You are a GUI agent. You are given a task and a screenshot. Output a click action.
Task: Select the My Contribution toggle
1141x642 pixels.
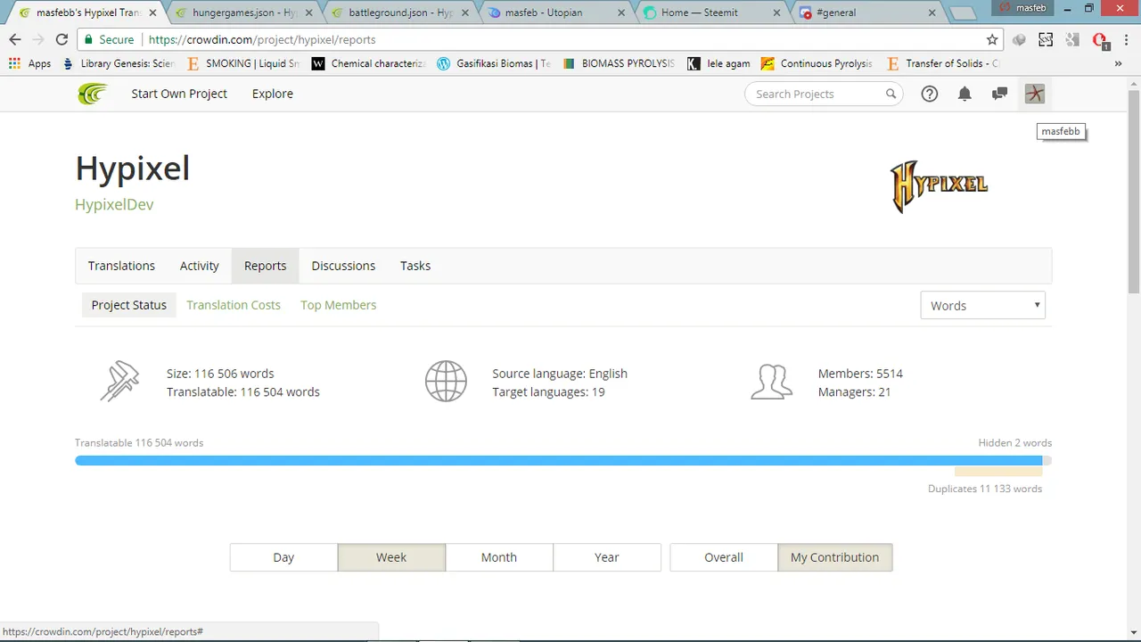pyautogui.click(x=834, y=557)
